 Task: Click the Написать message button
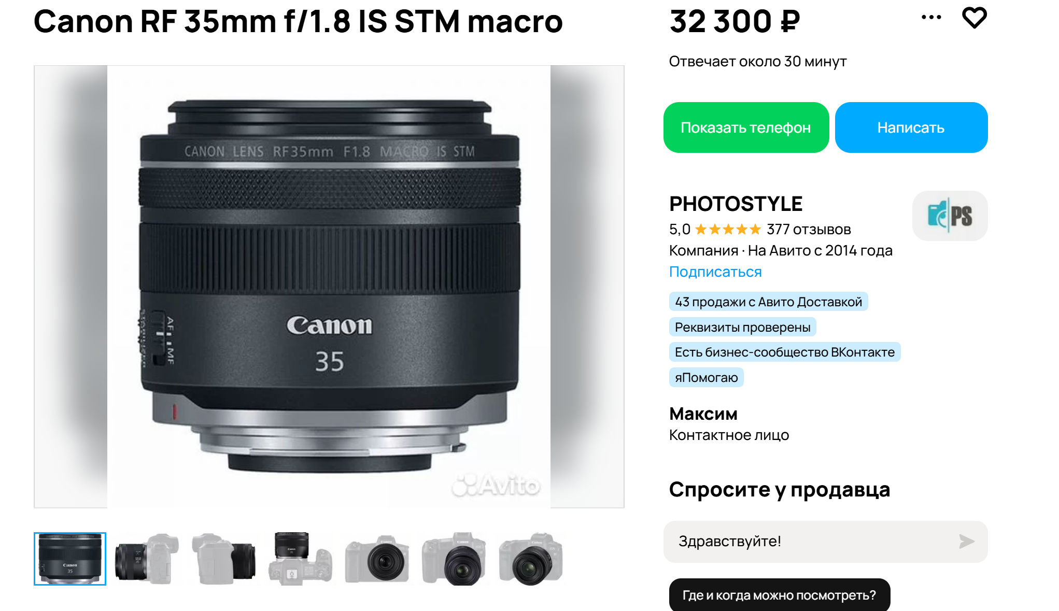[x=911, y=127]
